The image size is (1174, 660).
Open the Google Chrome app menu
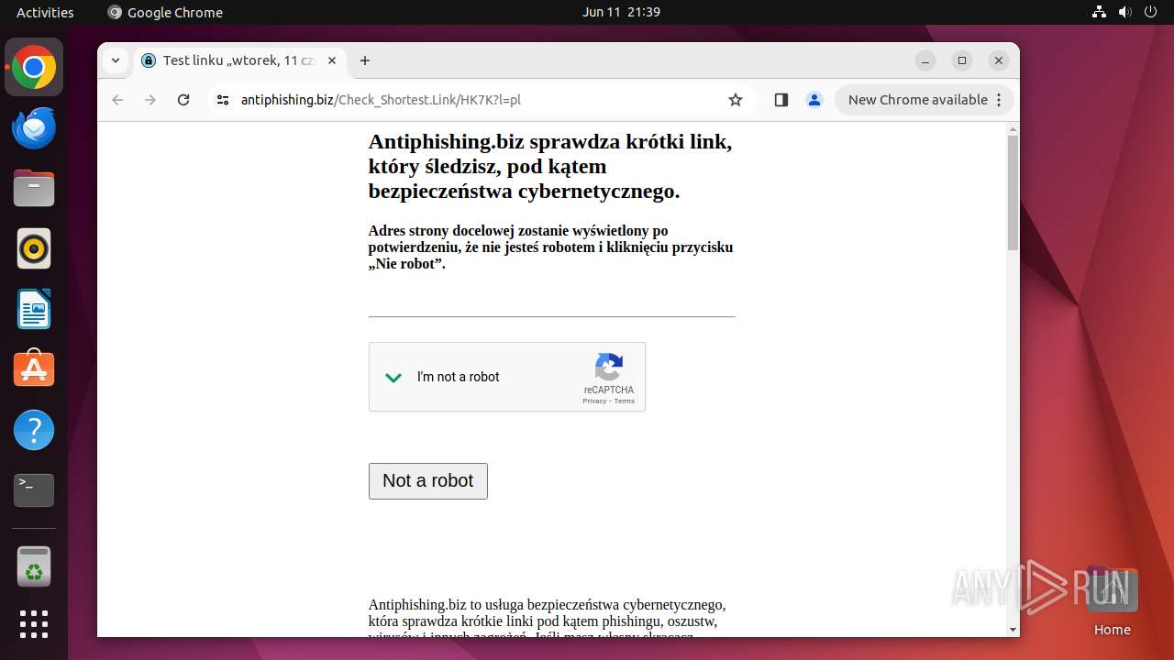(x=165, y=12)
